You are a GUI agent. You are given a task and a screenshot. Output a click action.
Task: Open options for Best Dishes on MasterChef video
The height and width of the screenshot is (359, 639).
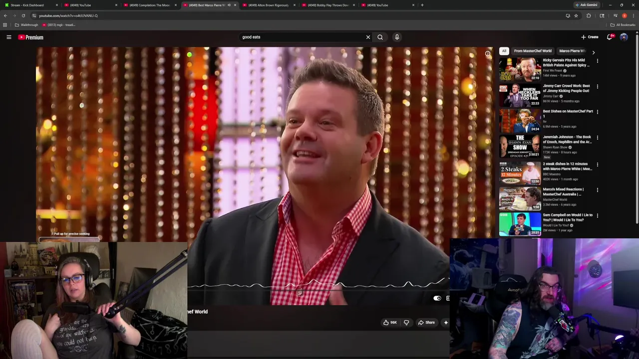click(597, 112)
